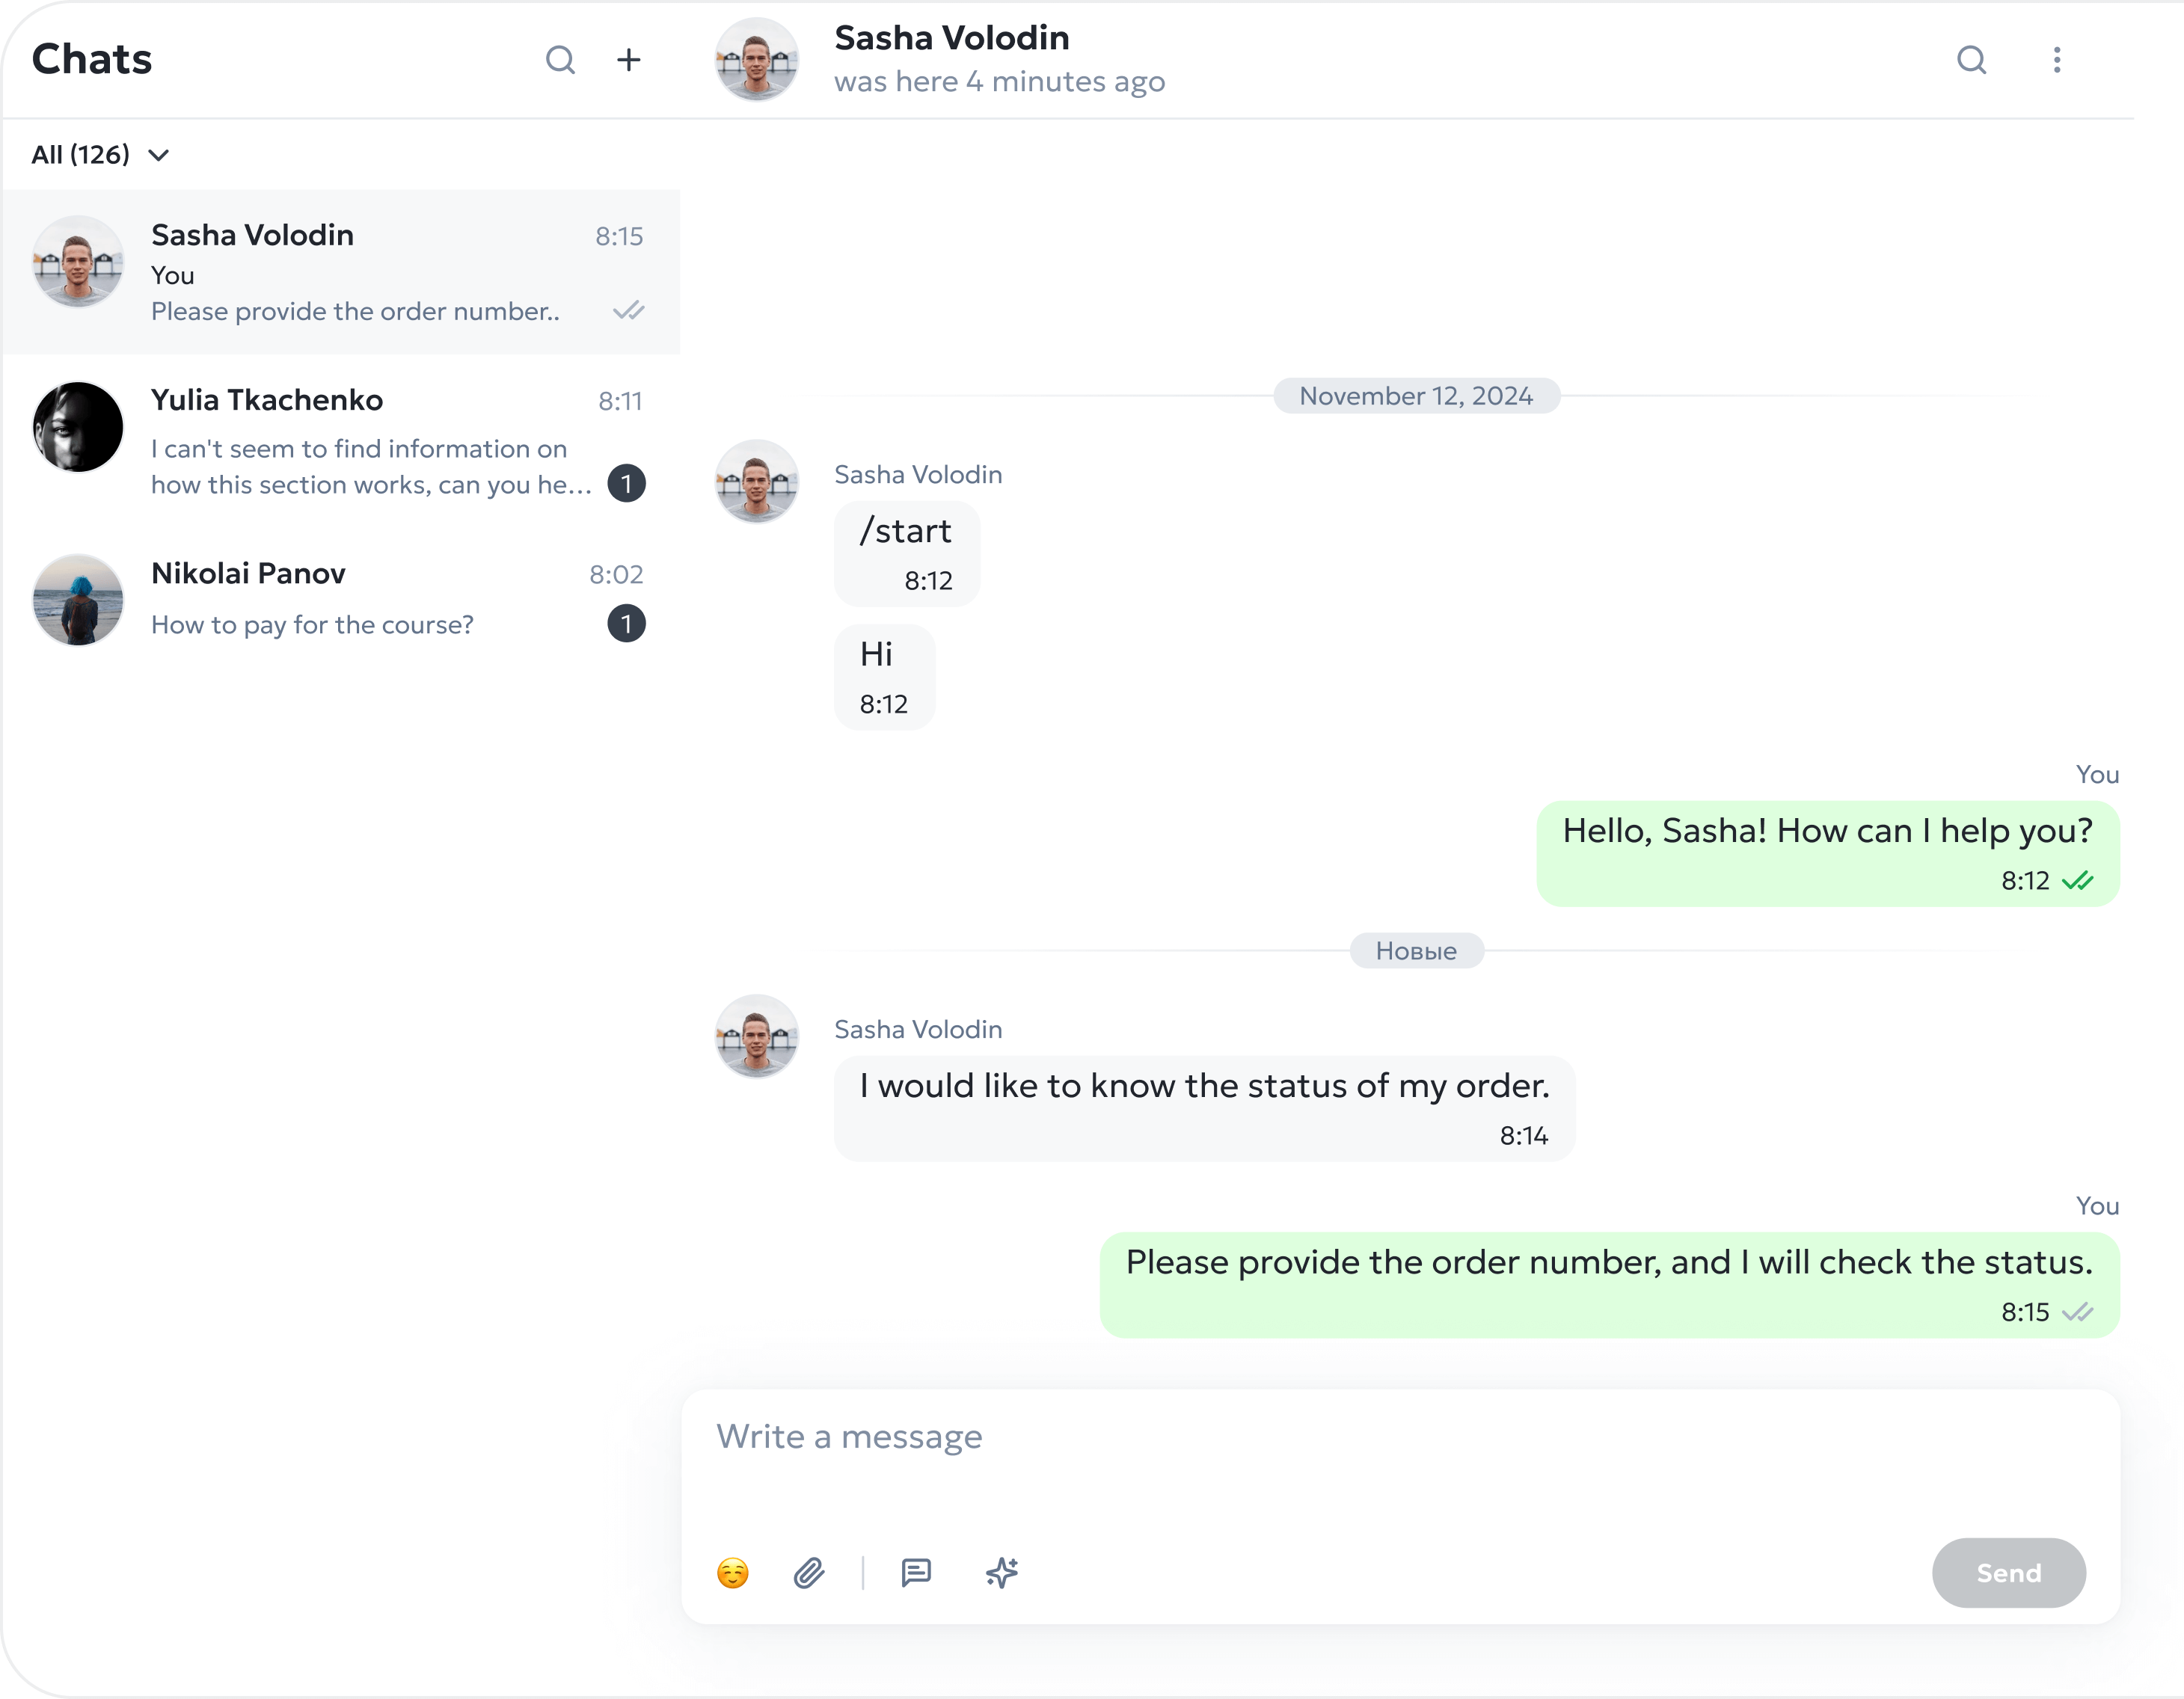Open the emoji picker

(x=732, y=1573)
